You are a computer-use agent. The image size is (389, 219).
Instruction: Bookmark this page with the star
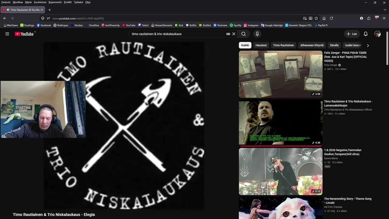pyautogui.click(x=316, y=18)
